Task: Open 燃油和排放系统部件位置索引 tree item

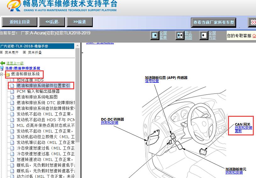Action: pos(43,86)
